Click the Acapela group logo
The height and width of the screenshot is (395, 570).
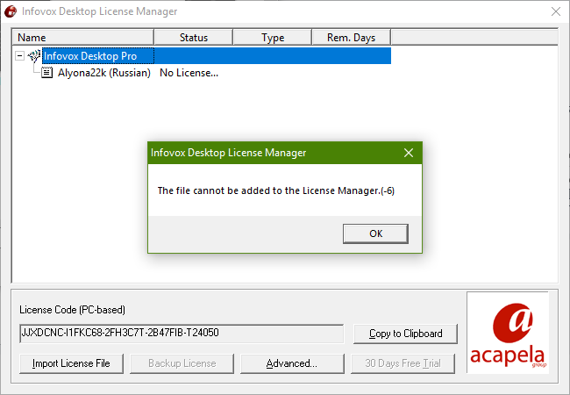pos(508,333)
